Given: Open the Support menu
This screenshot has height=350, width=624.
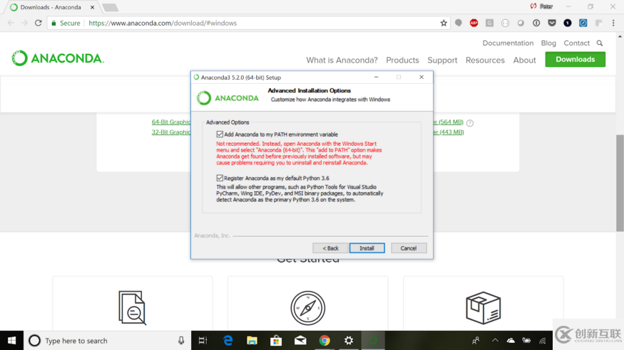Looking at the screenshot, I should pos(442,60).
